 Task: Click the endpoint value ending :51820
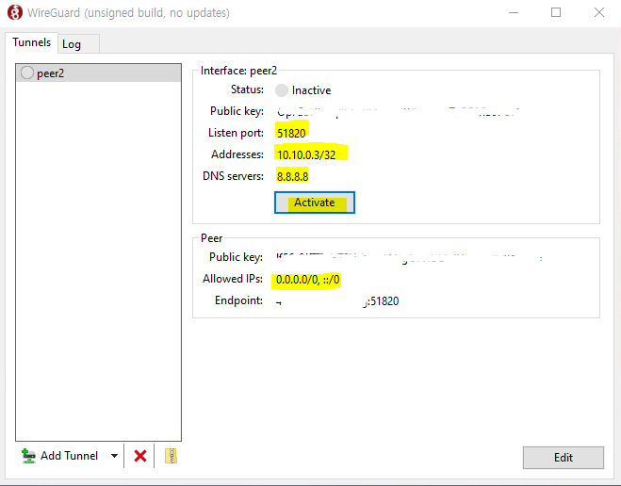coord(337,301)
